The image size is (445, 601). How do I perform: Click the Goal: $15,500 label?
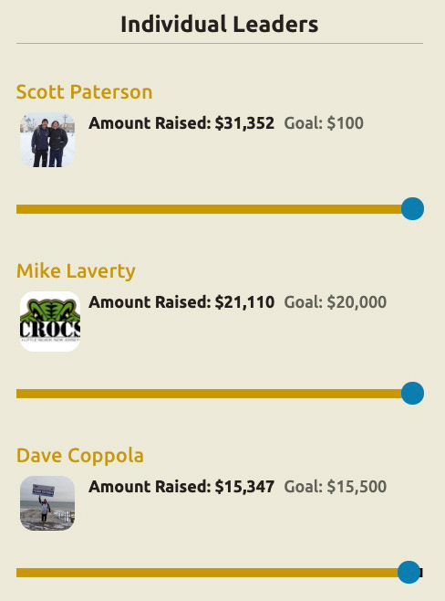[x=336, y=487]
